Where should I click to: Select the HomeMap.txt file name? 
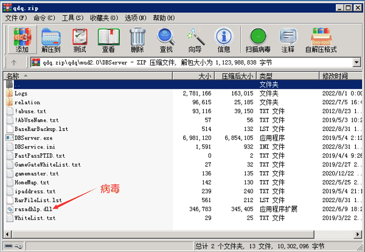(32, 183)
